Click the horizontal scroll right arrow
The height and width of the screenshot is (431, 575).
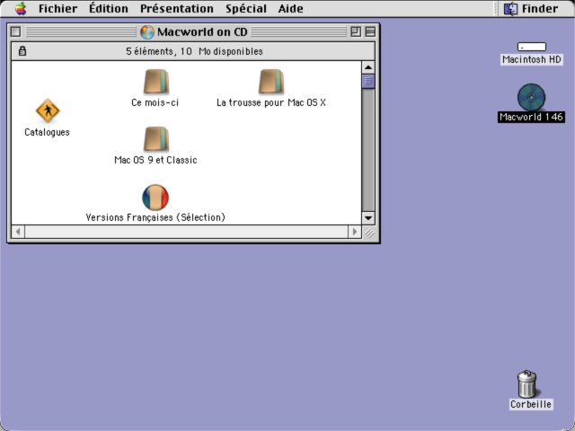[354, 232]
